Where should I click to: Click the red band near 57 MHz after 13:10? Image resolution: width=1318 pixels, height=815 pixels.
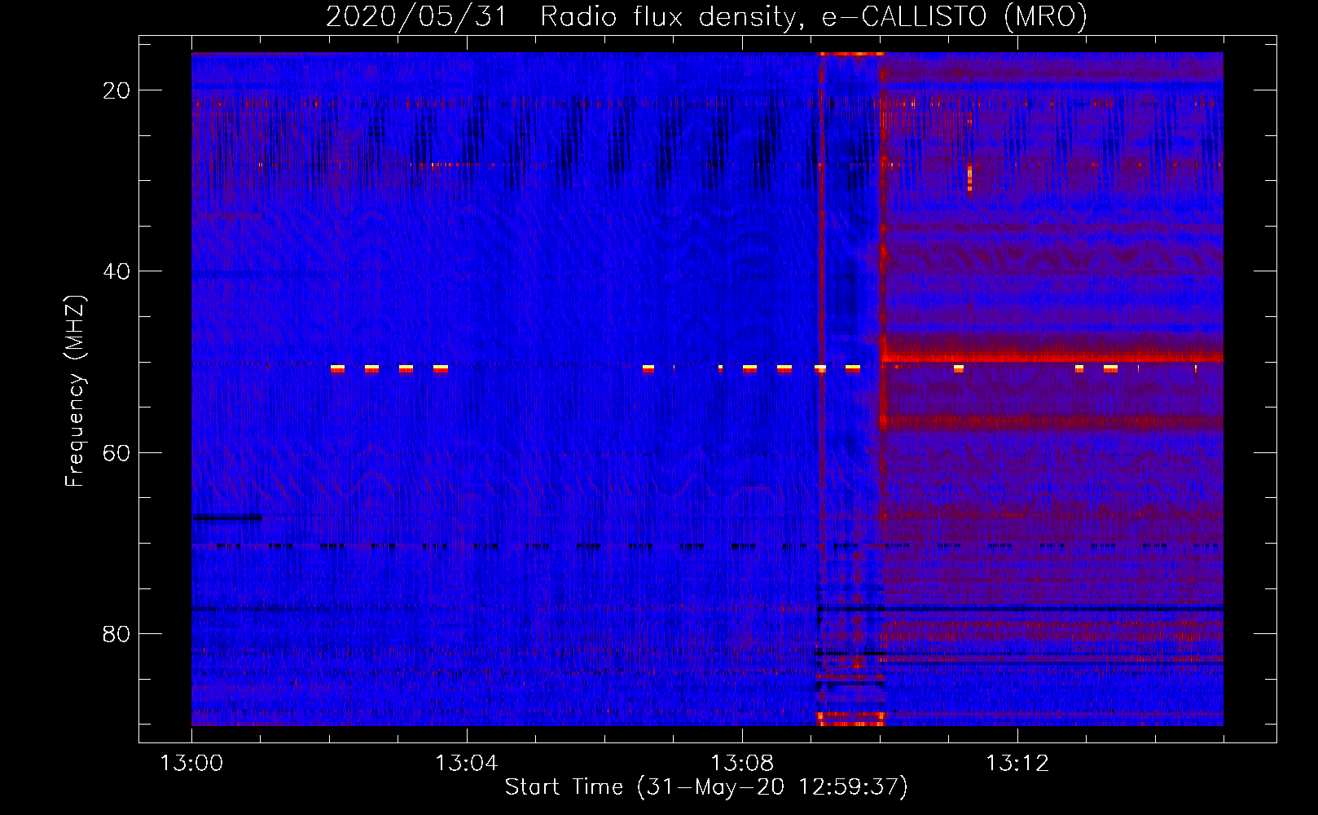[x=1052, y=422]
